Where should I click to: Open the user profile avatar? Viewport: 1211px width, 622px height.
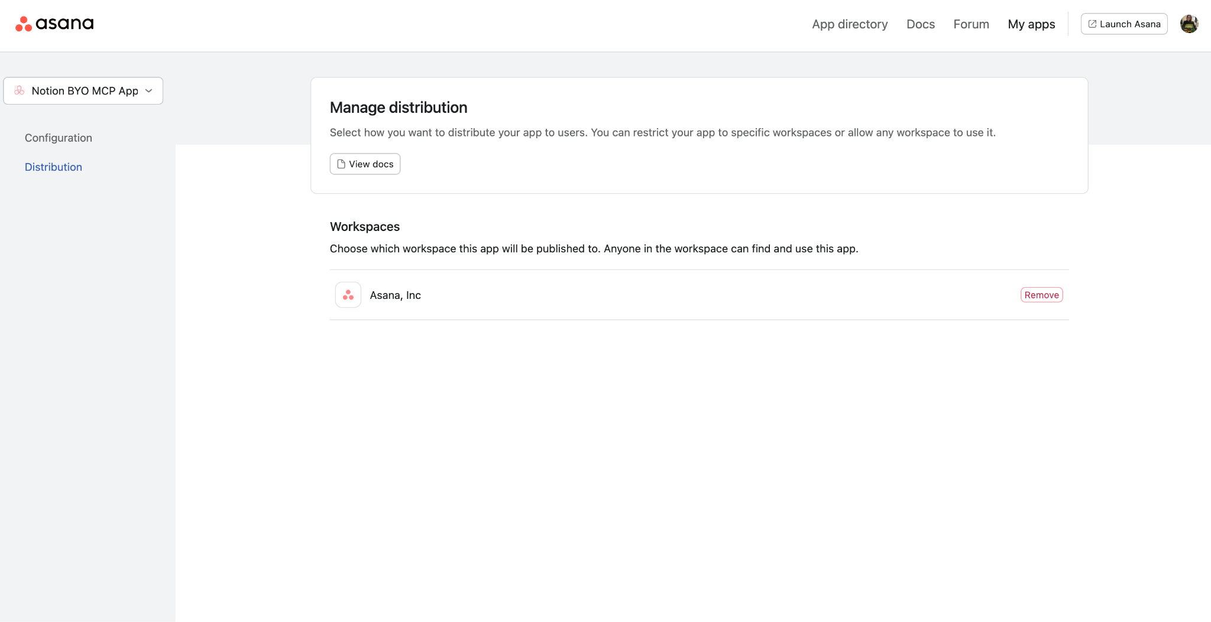[1189, 24]
